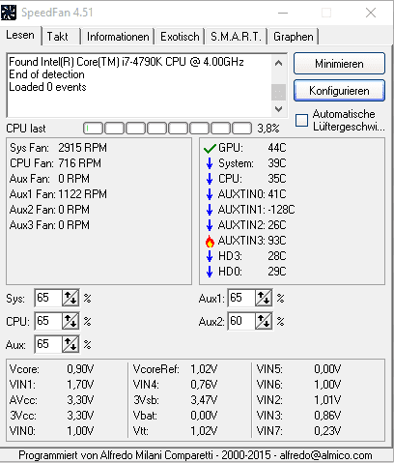Click the AVcc 3,30V voltage reading
This screenshot has height=463, width=394.
51,400
